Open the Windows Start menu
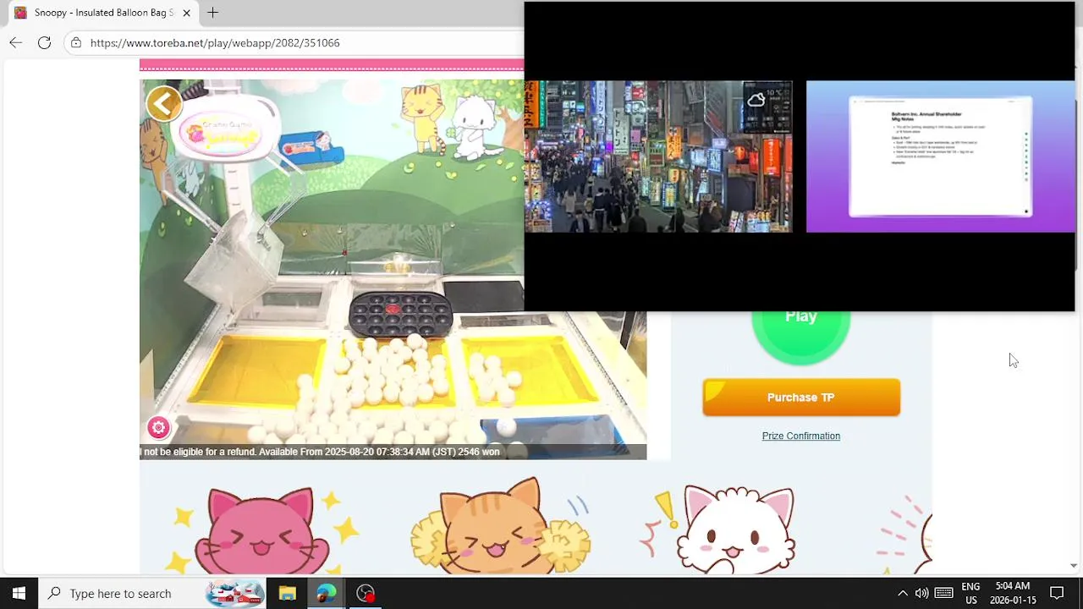Viewport: 1083px width, 609px height. tap(19, 593)
